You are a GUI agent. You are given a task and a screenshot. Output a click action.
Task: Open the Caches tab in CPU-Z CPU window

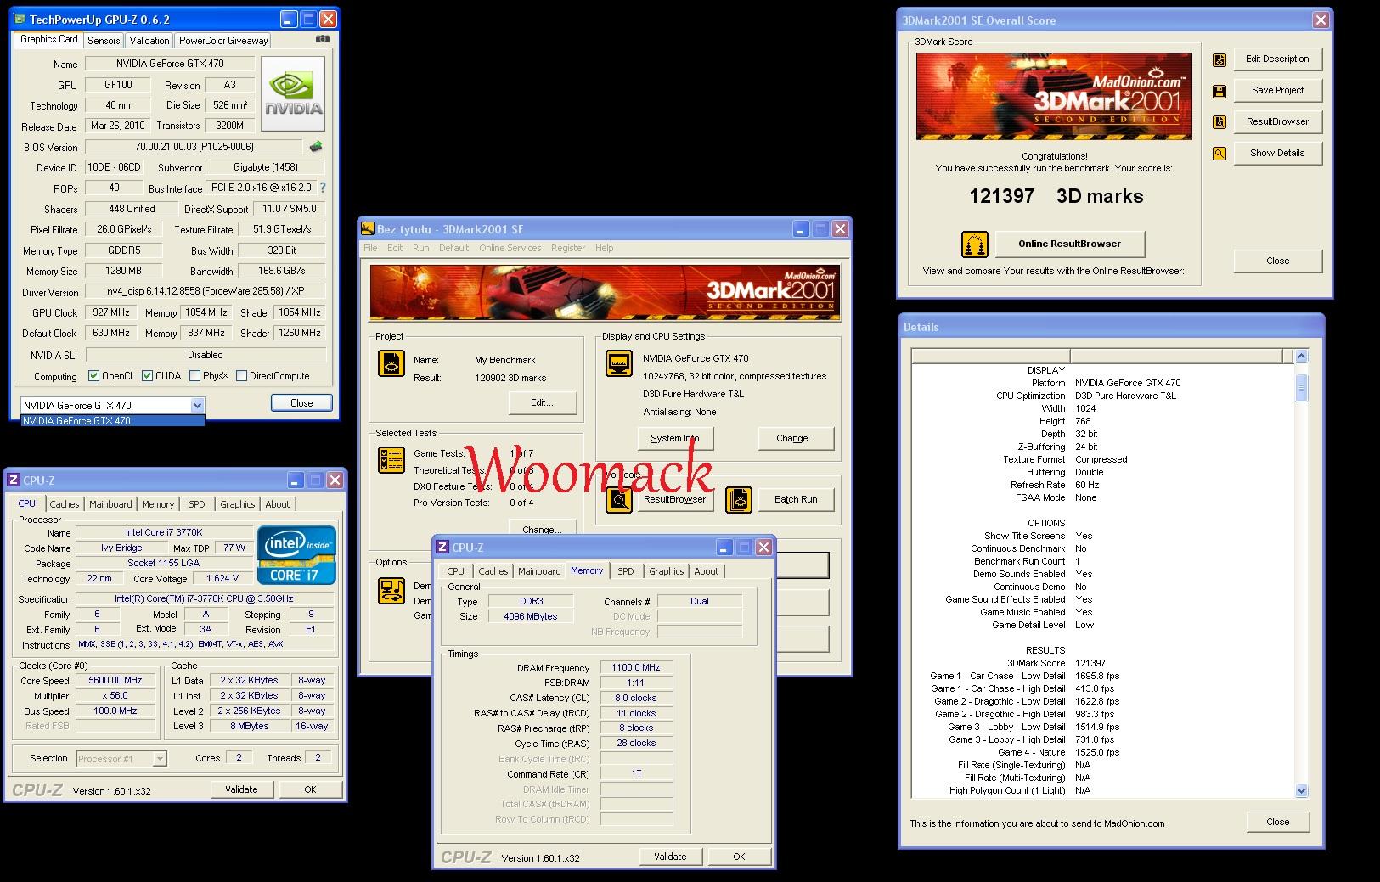pos(64,504)
